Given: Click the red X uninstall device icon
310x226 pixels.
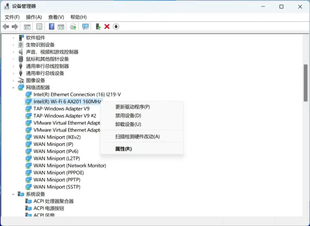Looking at the screenshot, I should click(107, 27).
